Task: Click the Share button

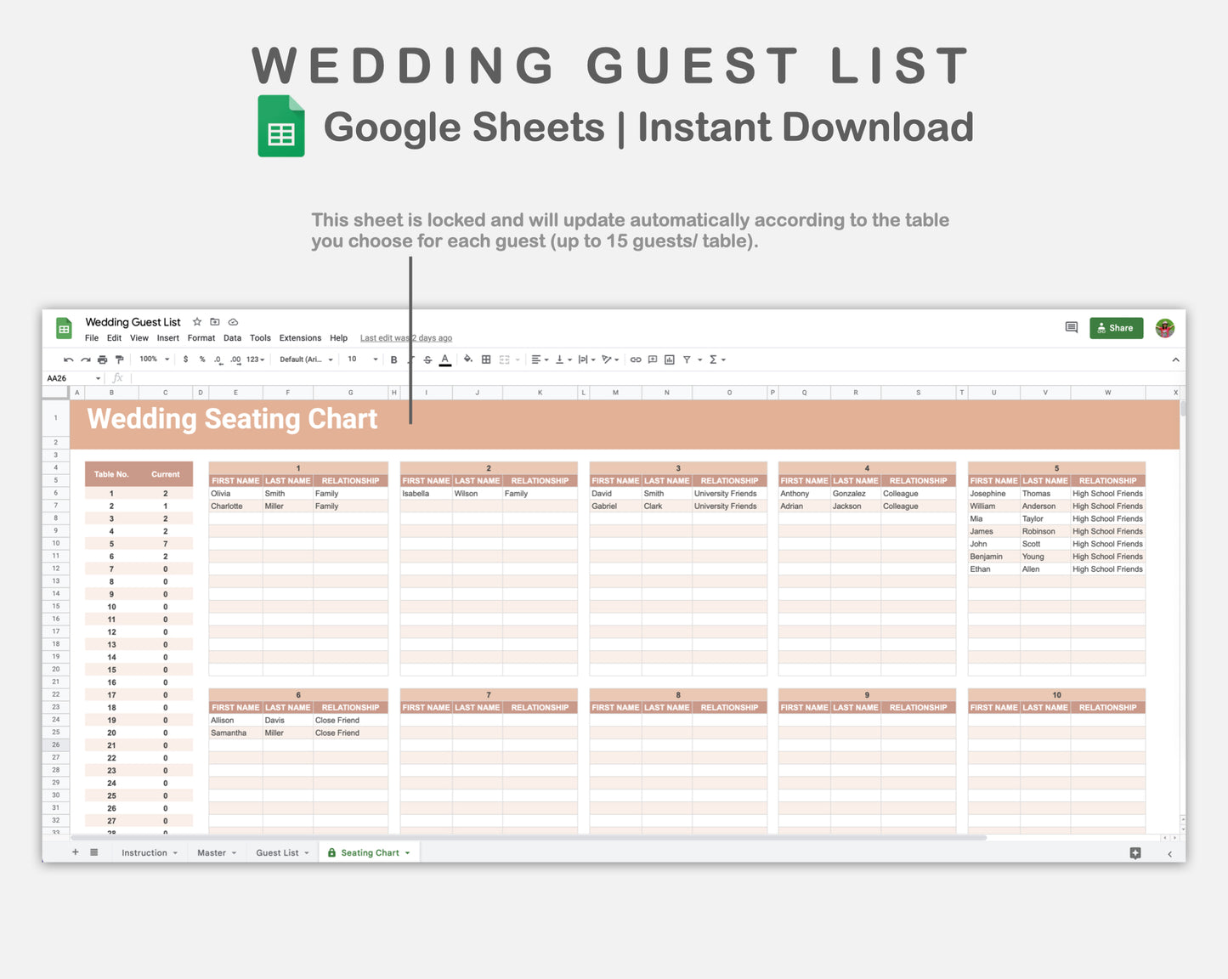Action: click(x=1116, y=328)
